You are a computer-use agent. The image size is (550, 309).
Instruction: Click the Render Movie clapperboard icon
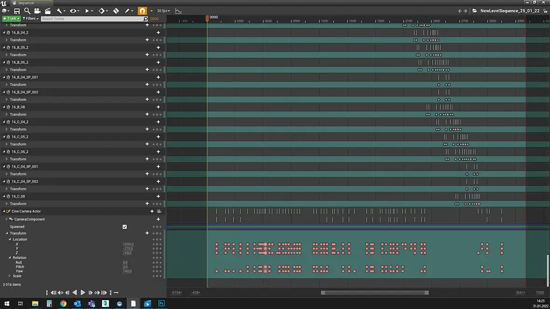[48, 11]
